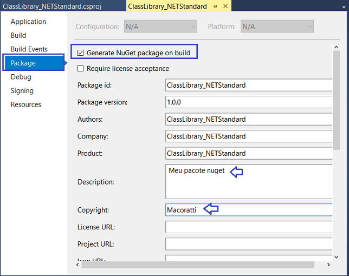The width and height of the screenshot is (349, 276).
Task: Click the Copyright input field
Action: click(x=249, y=210)
